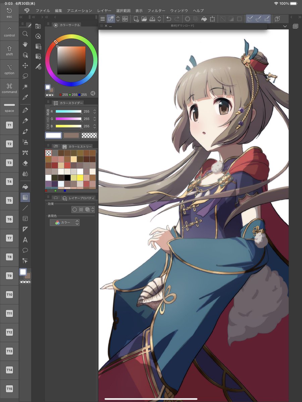This screenshot has height=402, width=302.
Task: Open the color circle panel menu
Action: coord(48,24)
